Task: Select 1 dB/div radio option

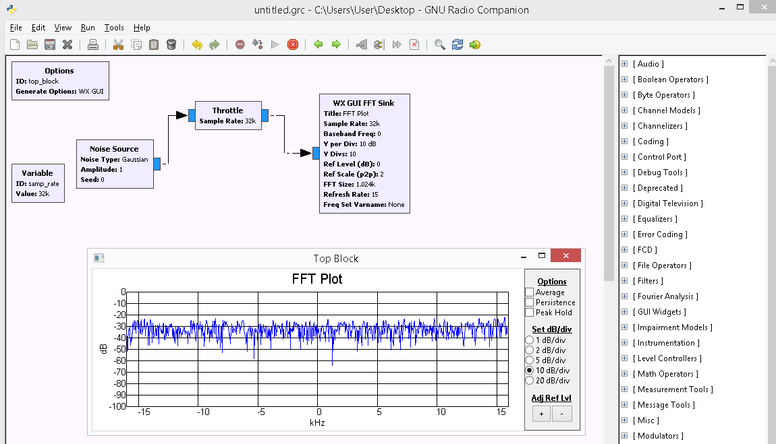Action: pos(530,340)
